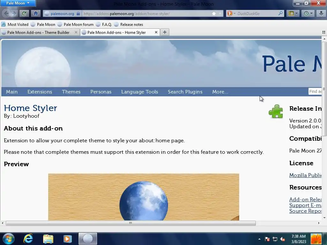
Task: Show hidden system tray icons
Action: point(259,239)
